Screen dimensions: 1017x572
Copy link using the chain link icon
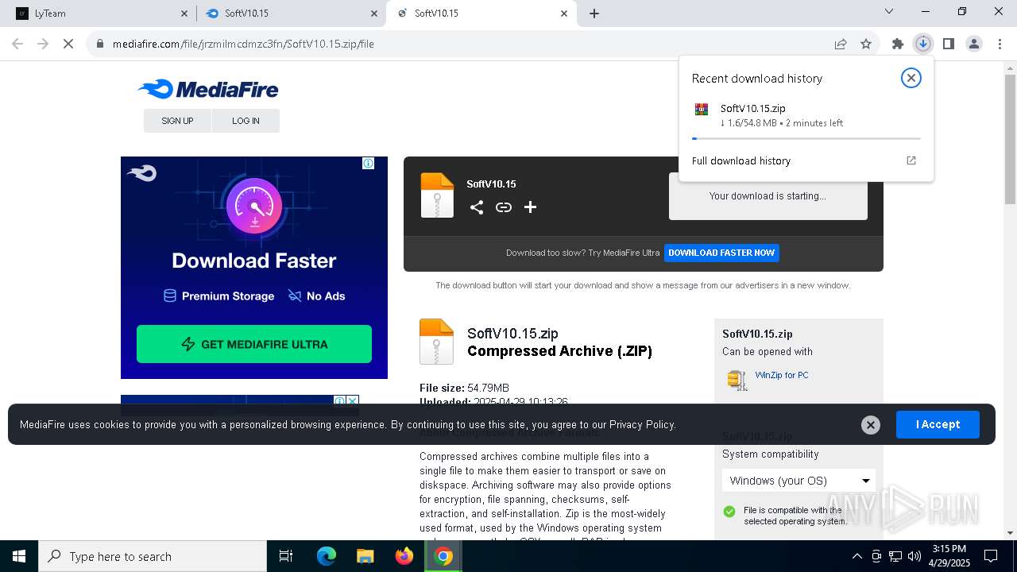click(504, 207)
